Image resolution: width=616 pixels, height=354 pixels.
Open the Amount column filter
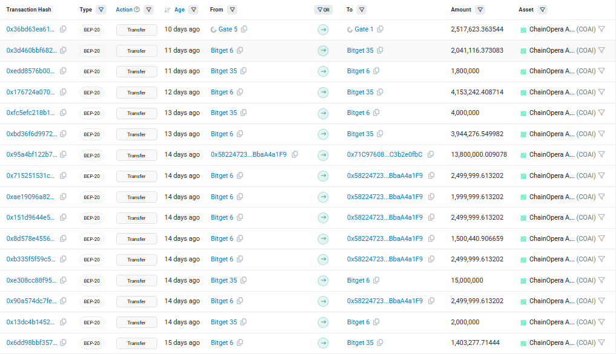pos(480,10)
